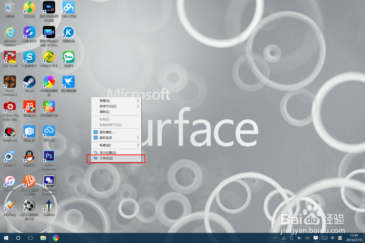Expand the 查看(V) submenu arrow
Screen dimensions: 365x243
click(138, 101)
